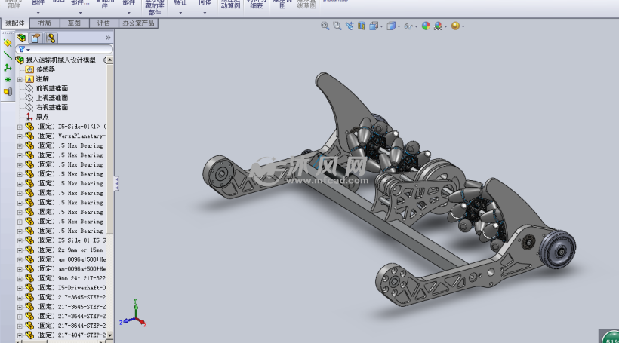Image resolution: width=619 pixels, height=343 pixels.
Task: Click the Previous View icon
Action: (350, 26)
